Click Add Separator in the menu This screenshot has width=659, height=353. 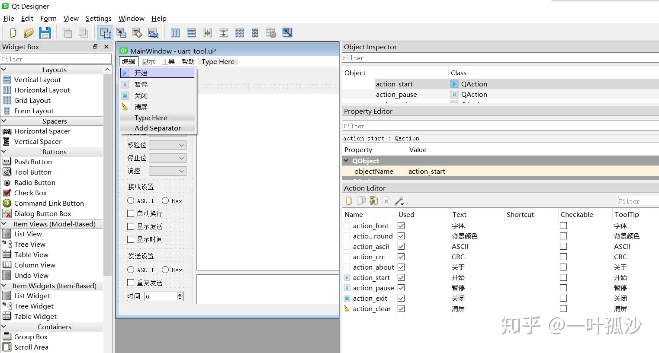(158, 128)
